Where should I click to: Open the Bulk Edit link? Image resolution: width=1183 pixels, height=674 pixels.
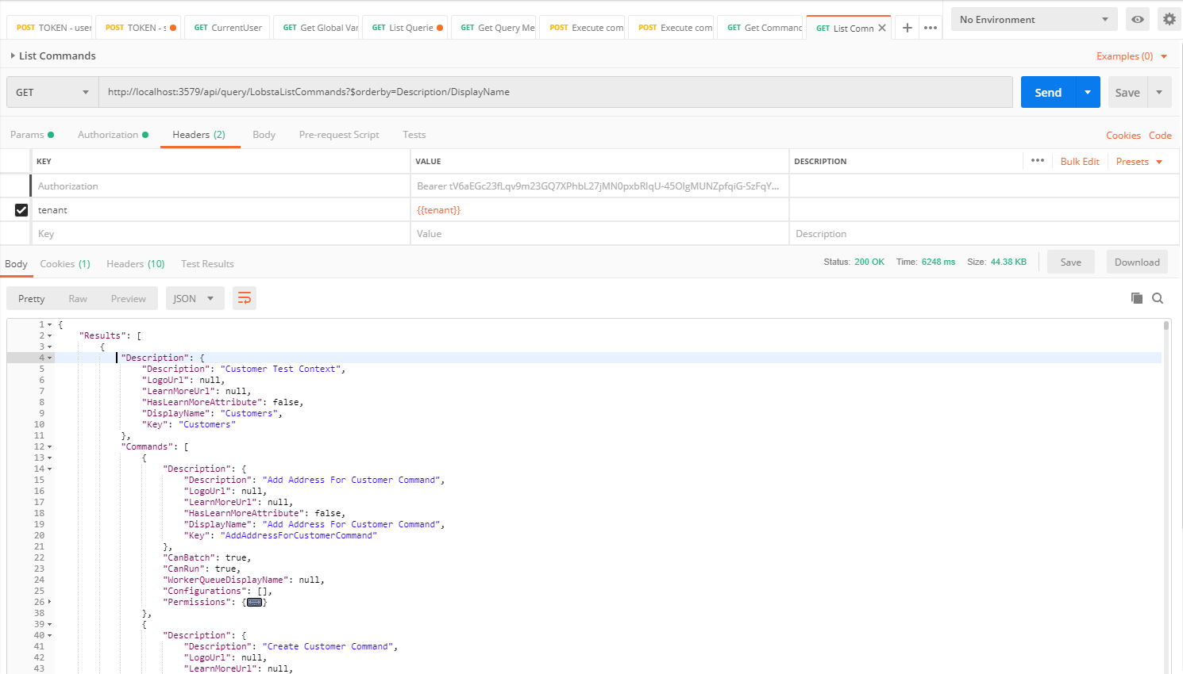pyautogui.click(x=1080, y=161)
